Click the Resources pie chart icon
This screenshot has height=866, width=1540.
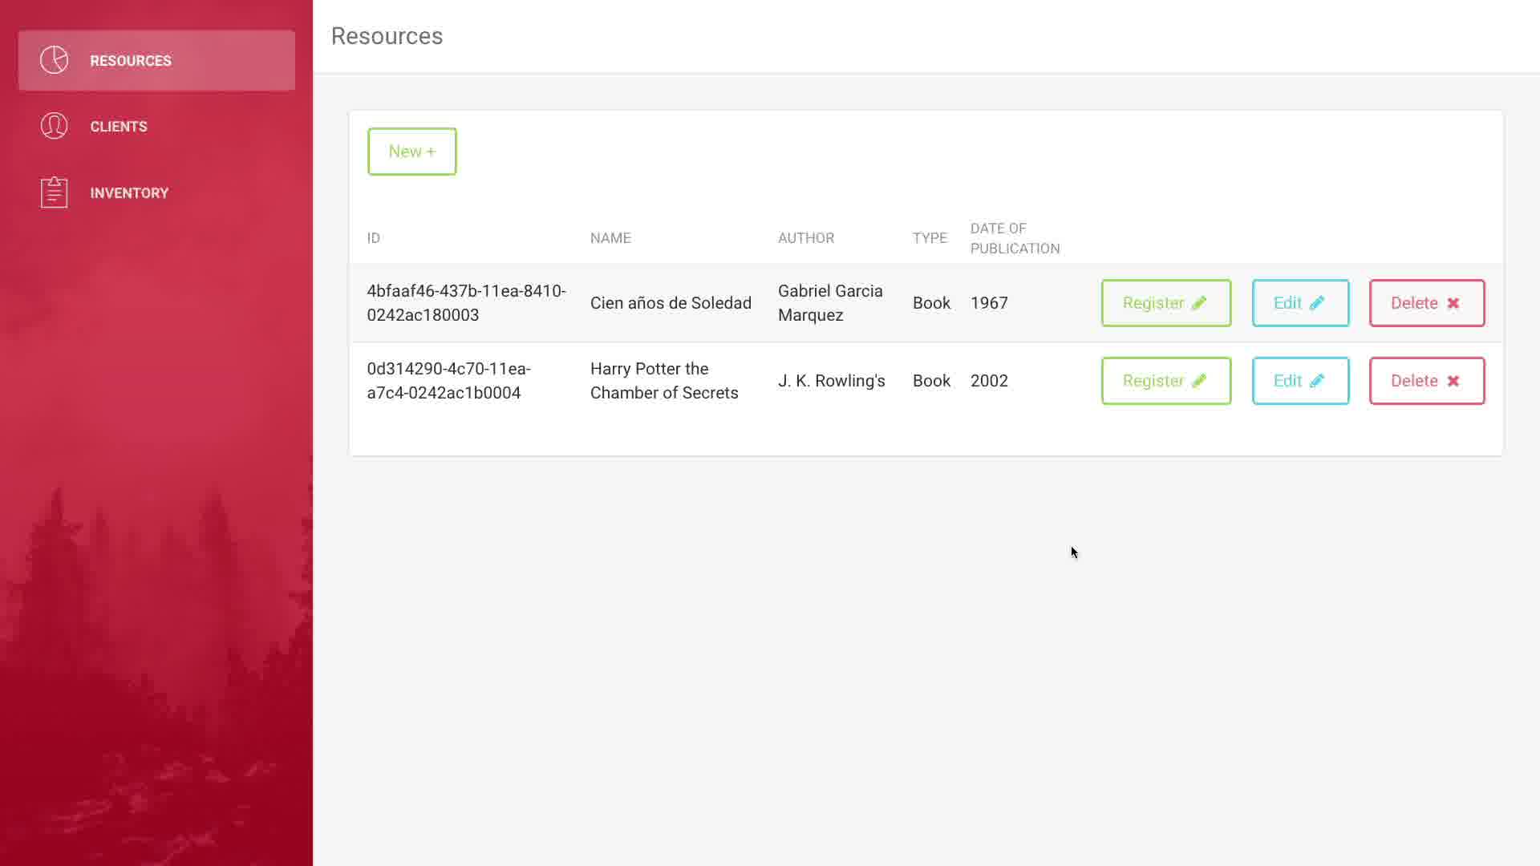pos(55,60)
